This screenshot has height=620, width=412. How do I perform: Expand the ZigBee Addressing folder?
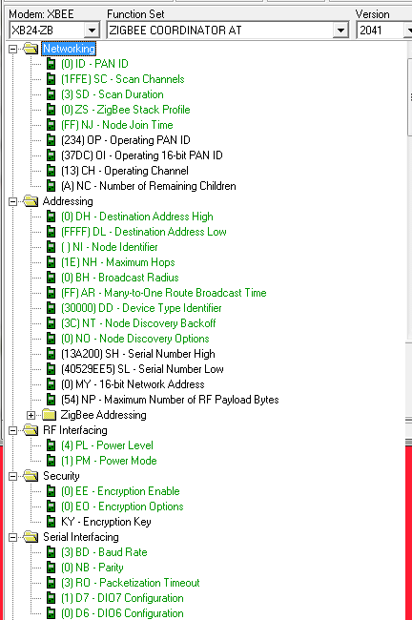click(x=31, y=415)
